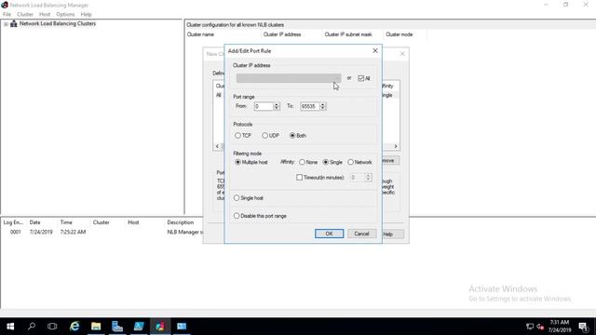
Task: Decrease the From port value
Action: [x=277, y=109]
